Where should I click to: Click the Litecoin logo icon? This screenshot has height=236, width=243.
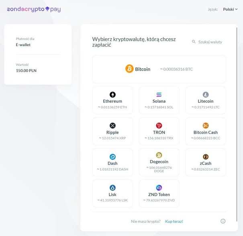point(206,95)
